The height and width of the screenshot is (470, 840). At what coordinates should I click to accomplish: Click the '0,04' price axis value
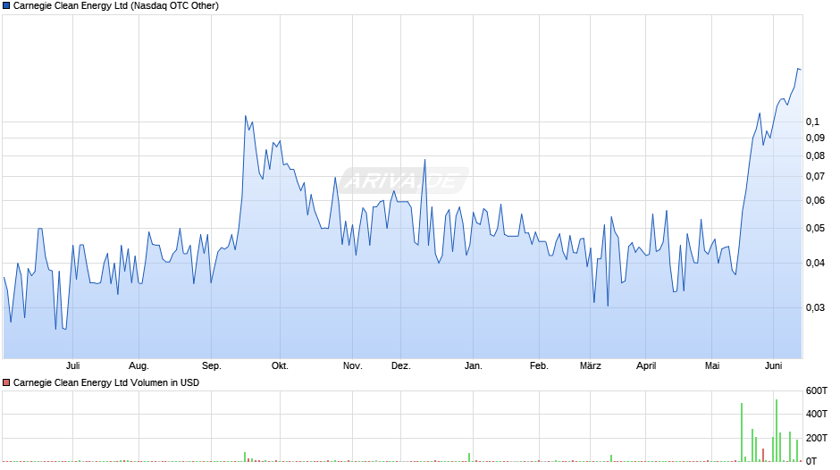[815, 263]
